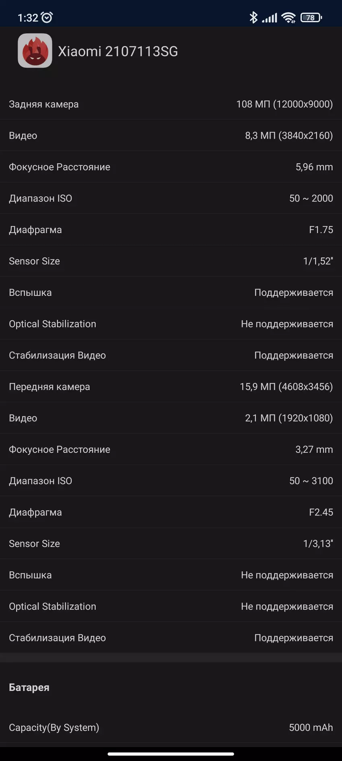342x761 pixels.
Task: Select the Передняя камера row
Action: click(x=171, y=387)
